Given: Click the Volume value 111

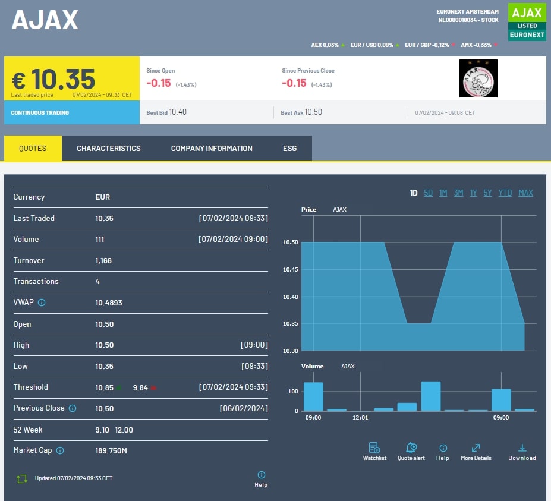Looking at the screenshot, I should (99, 240).
